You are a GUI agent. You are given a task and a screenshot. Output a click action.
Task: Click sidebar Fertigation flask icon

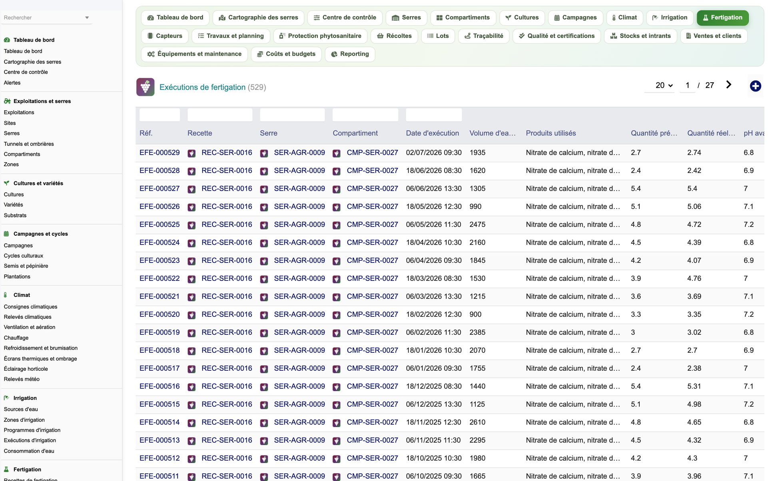pyautogui.click(x=6, y=469)
